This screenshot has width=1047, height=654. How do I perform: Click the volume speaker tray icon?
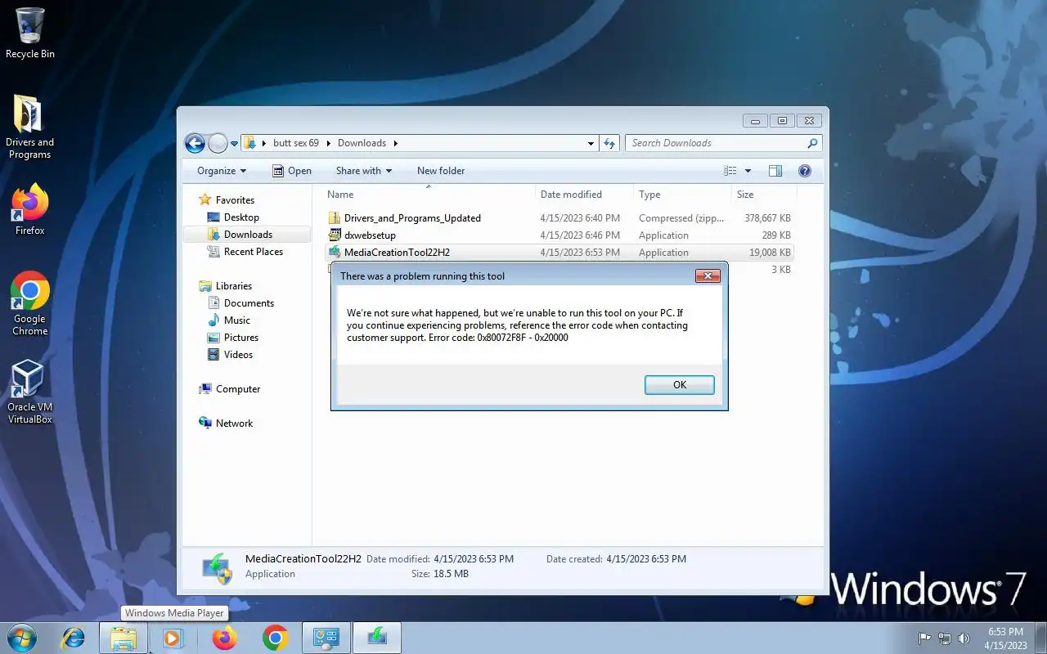[964, 638]
